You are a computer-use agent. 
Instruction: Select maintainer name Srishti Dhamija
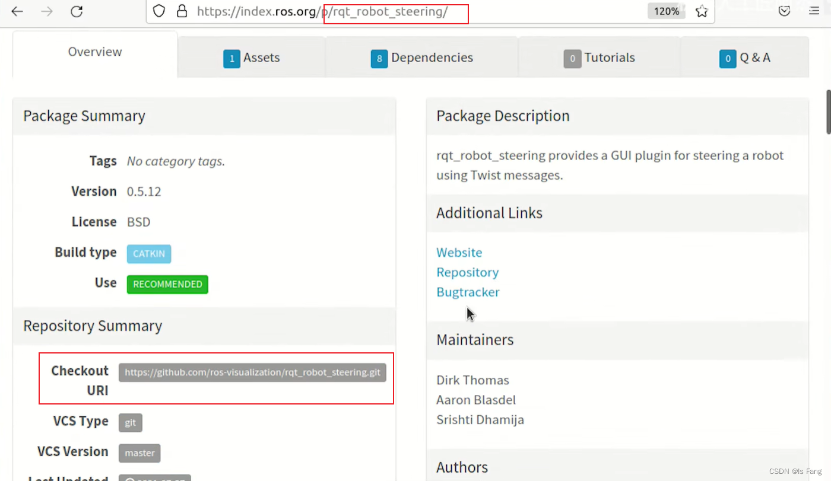tap(480, 420)
